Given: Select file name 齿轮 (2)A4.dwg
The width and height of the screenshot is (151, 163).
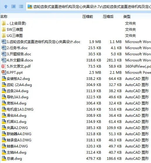Looking at the screenshot, I should [19, 85].
